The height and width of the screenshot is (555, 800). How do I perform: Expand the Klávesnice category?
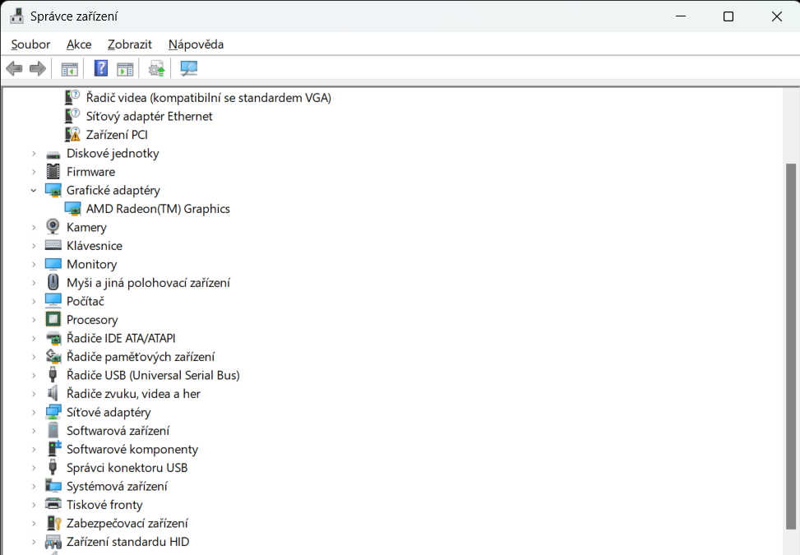34,246
